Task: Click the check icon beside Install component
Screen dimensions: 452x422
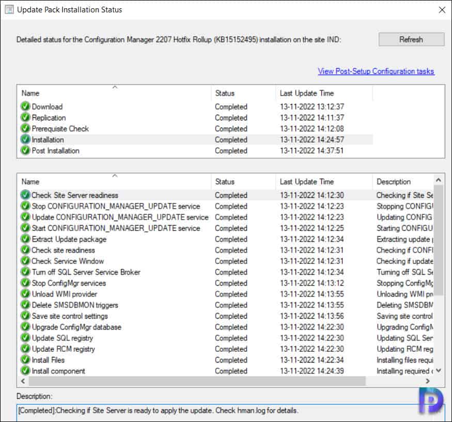Action: pos(25,370)
